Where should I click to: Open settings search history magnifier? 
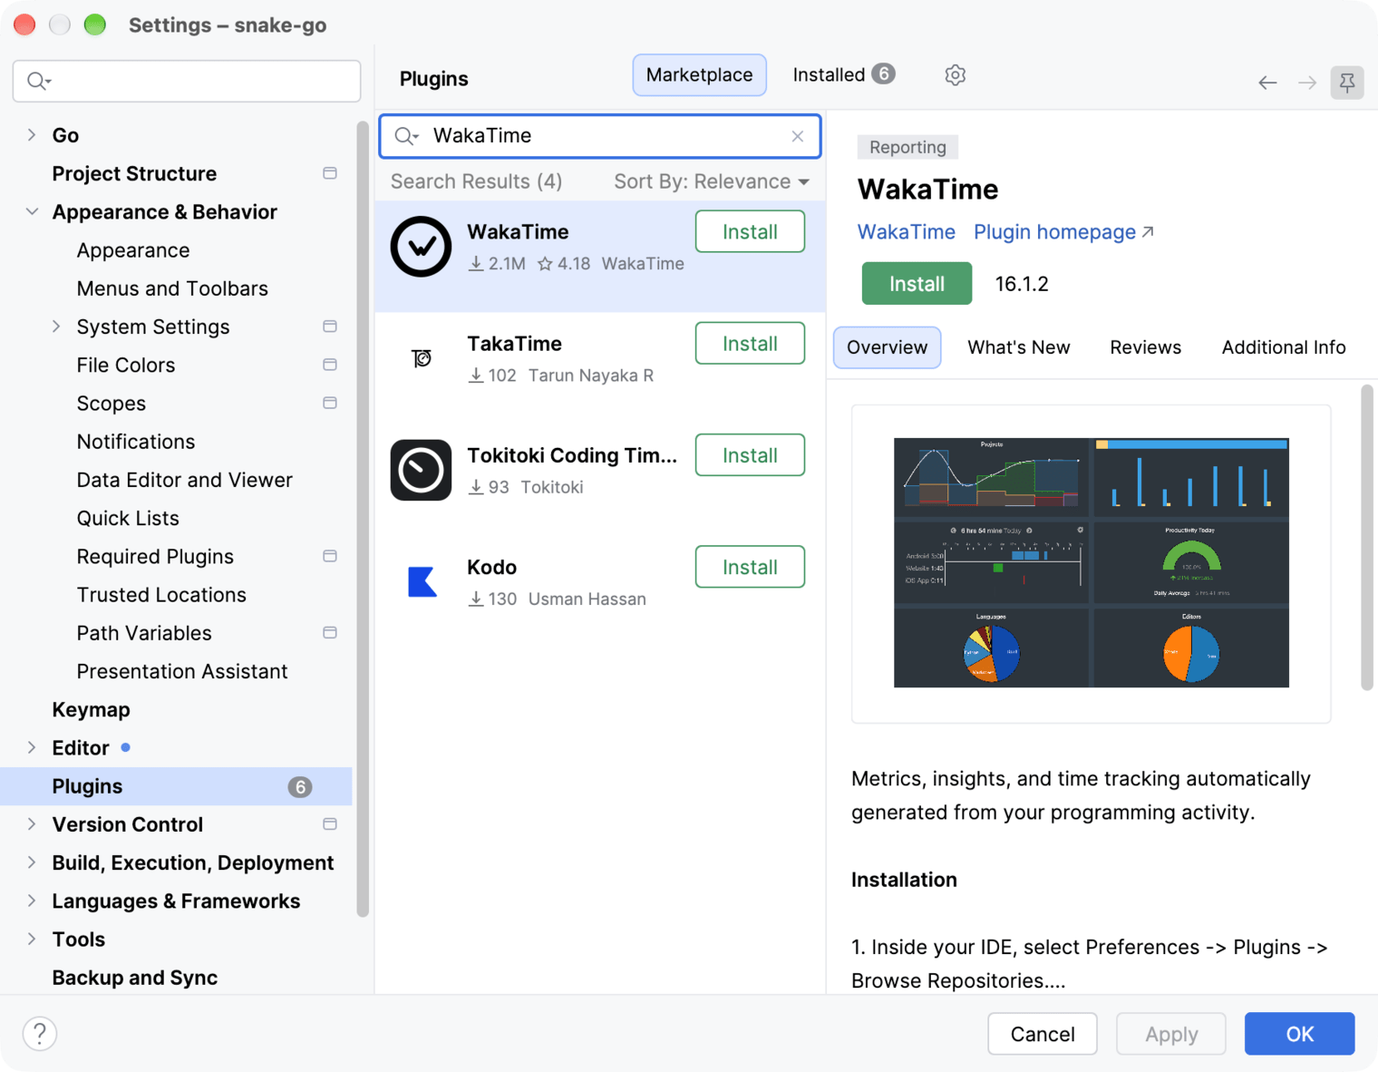39,82
